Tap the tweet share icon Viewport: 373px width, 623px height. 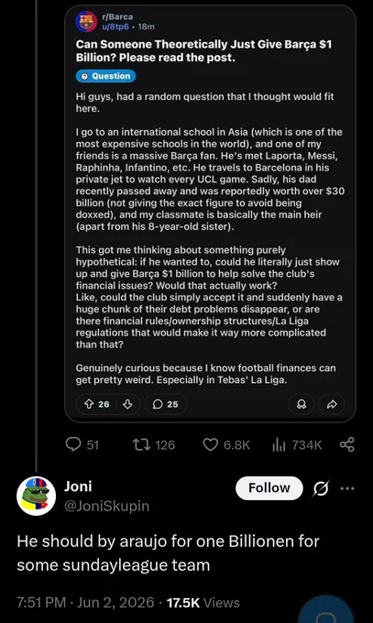(347, 444)
